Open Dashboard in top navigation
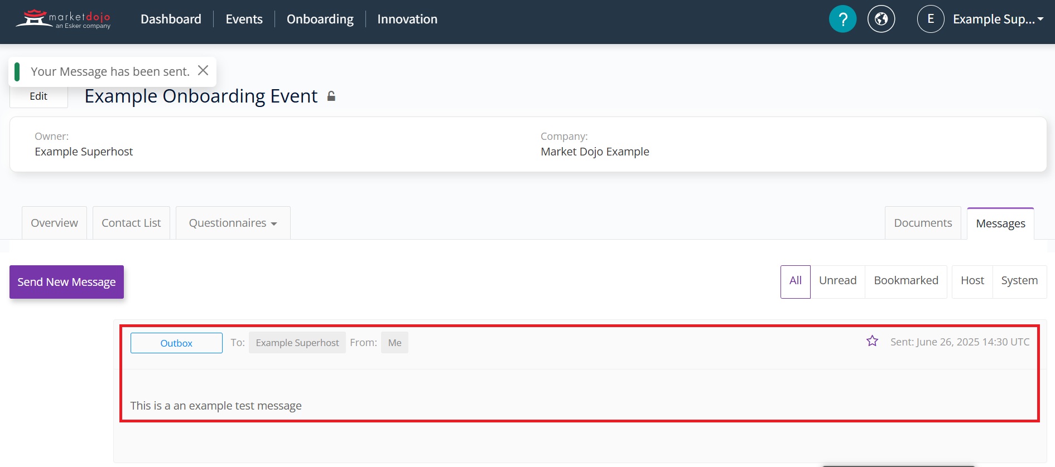The width and height of the screenshot is (1055, 467). [x=171, y=19]
